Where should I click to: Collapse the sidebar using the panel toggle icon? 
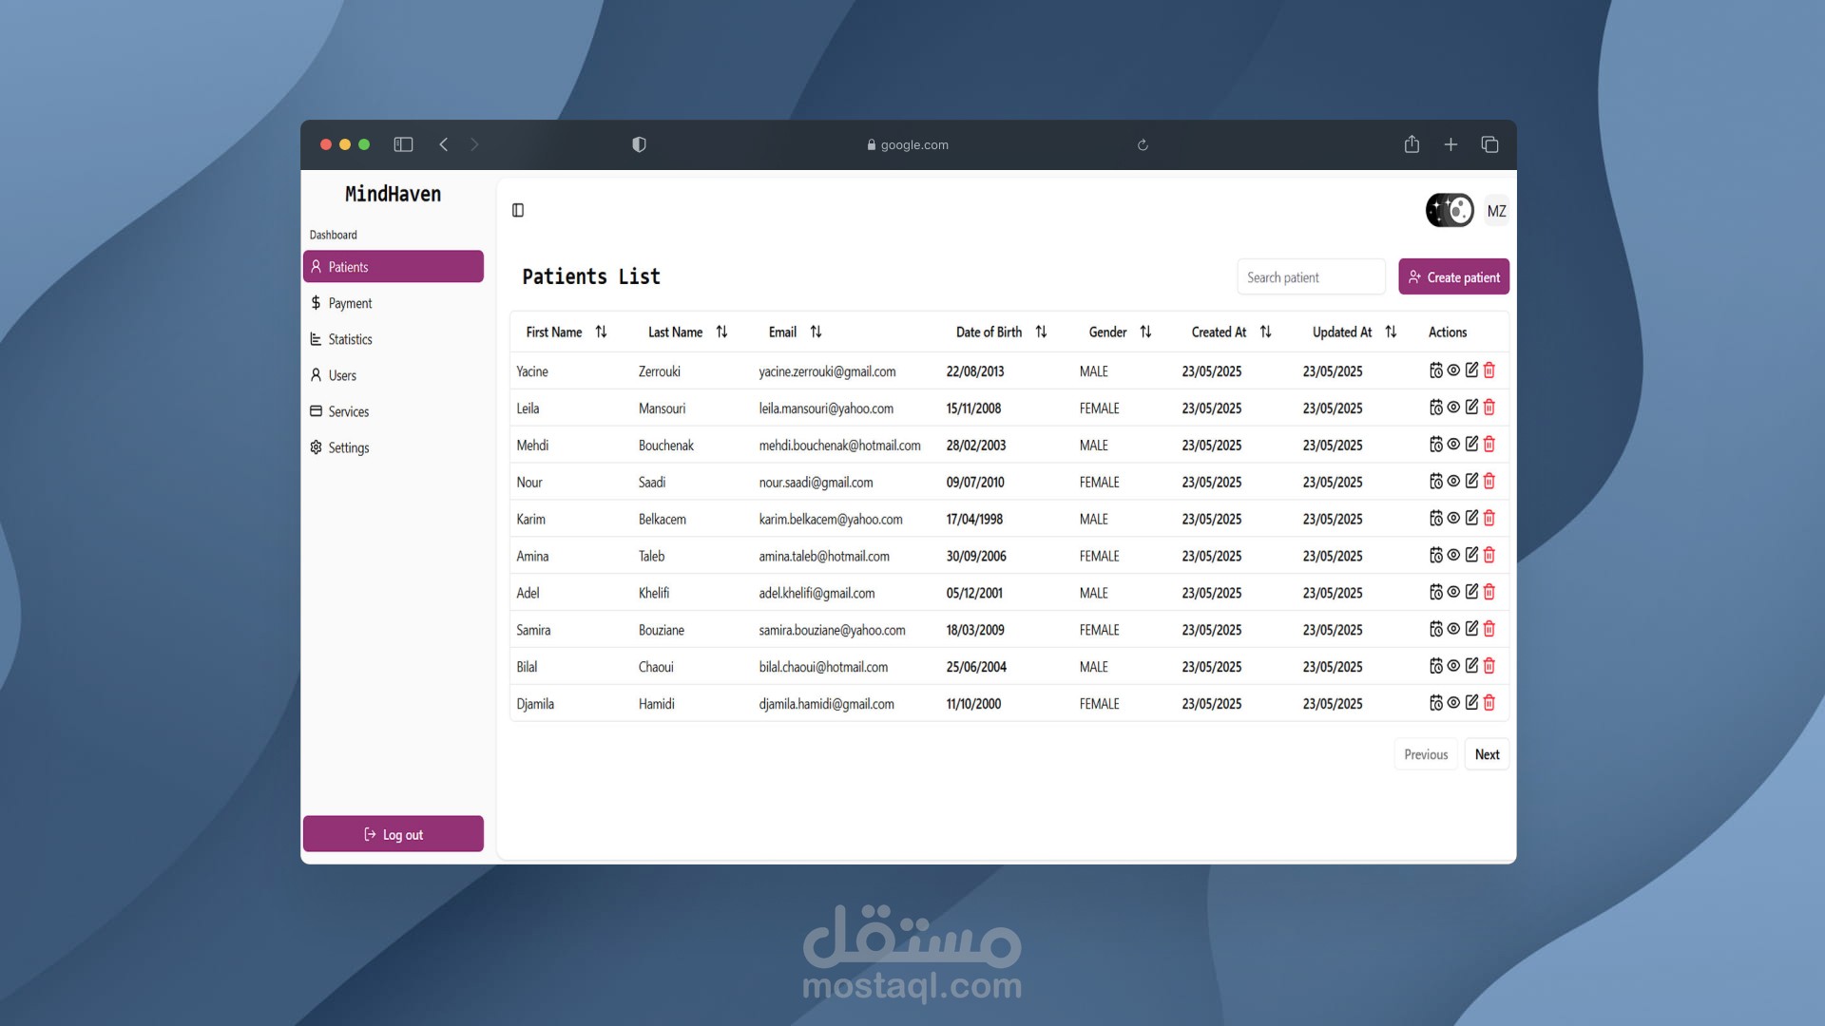point(518,210)
